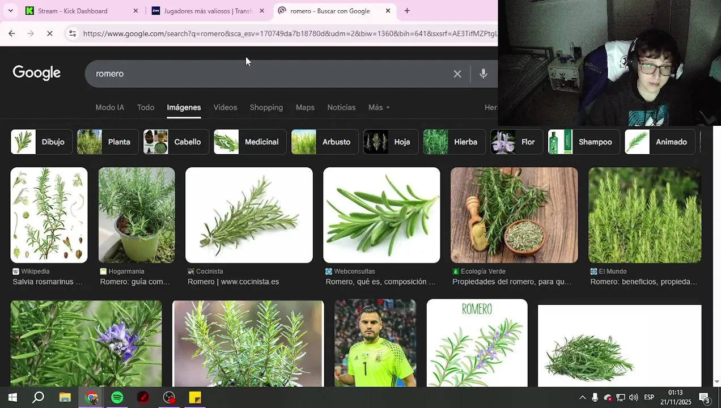Clear the search box with the X icon
Viewport: 721px width, 408px height.
tap(457, 74)
